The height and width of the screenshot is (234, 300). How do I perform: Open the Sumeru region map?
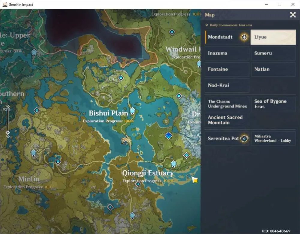[273, 53]
